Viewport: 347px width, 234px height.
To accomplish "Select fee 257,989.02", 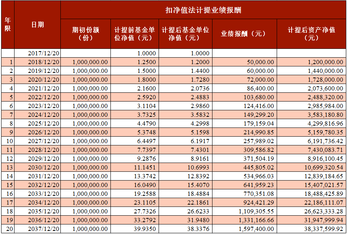I will (244, 141).
